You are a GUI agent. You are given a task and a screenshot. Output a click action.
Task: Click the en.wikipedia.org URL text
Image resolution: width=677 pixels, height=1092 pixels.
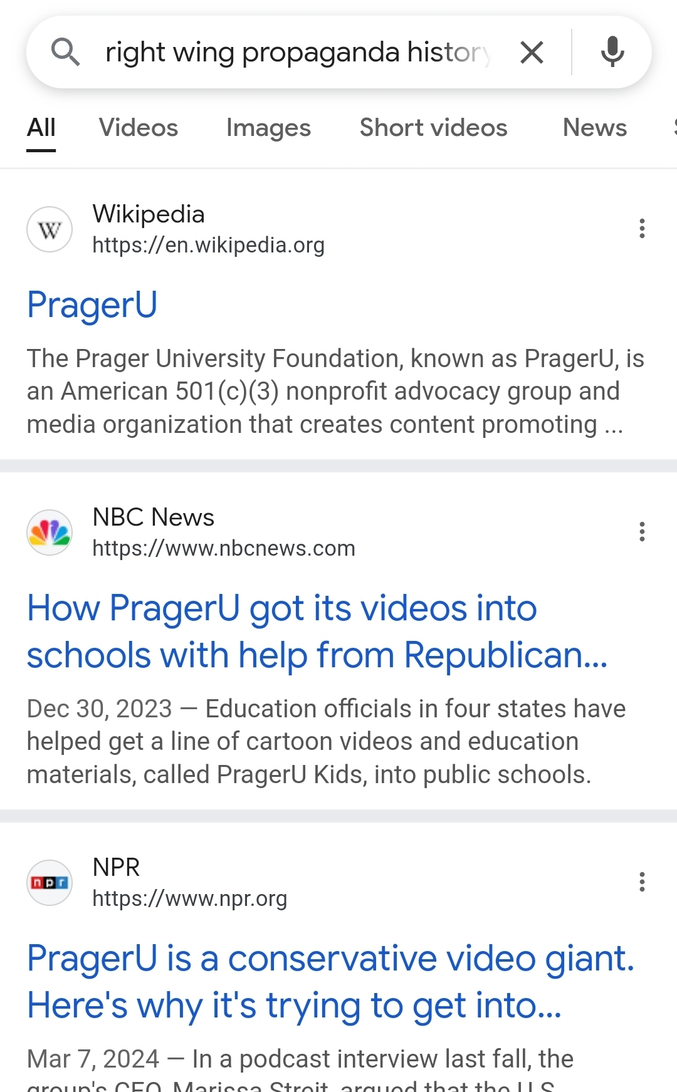[208, 245]
